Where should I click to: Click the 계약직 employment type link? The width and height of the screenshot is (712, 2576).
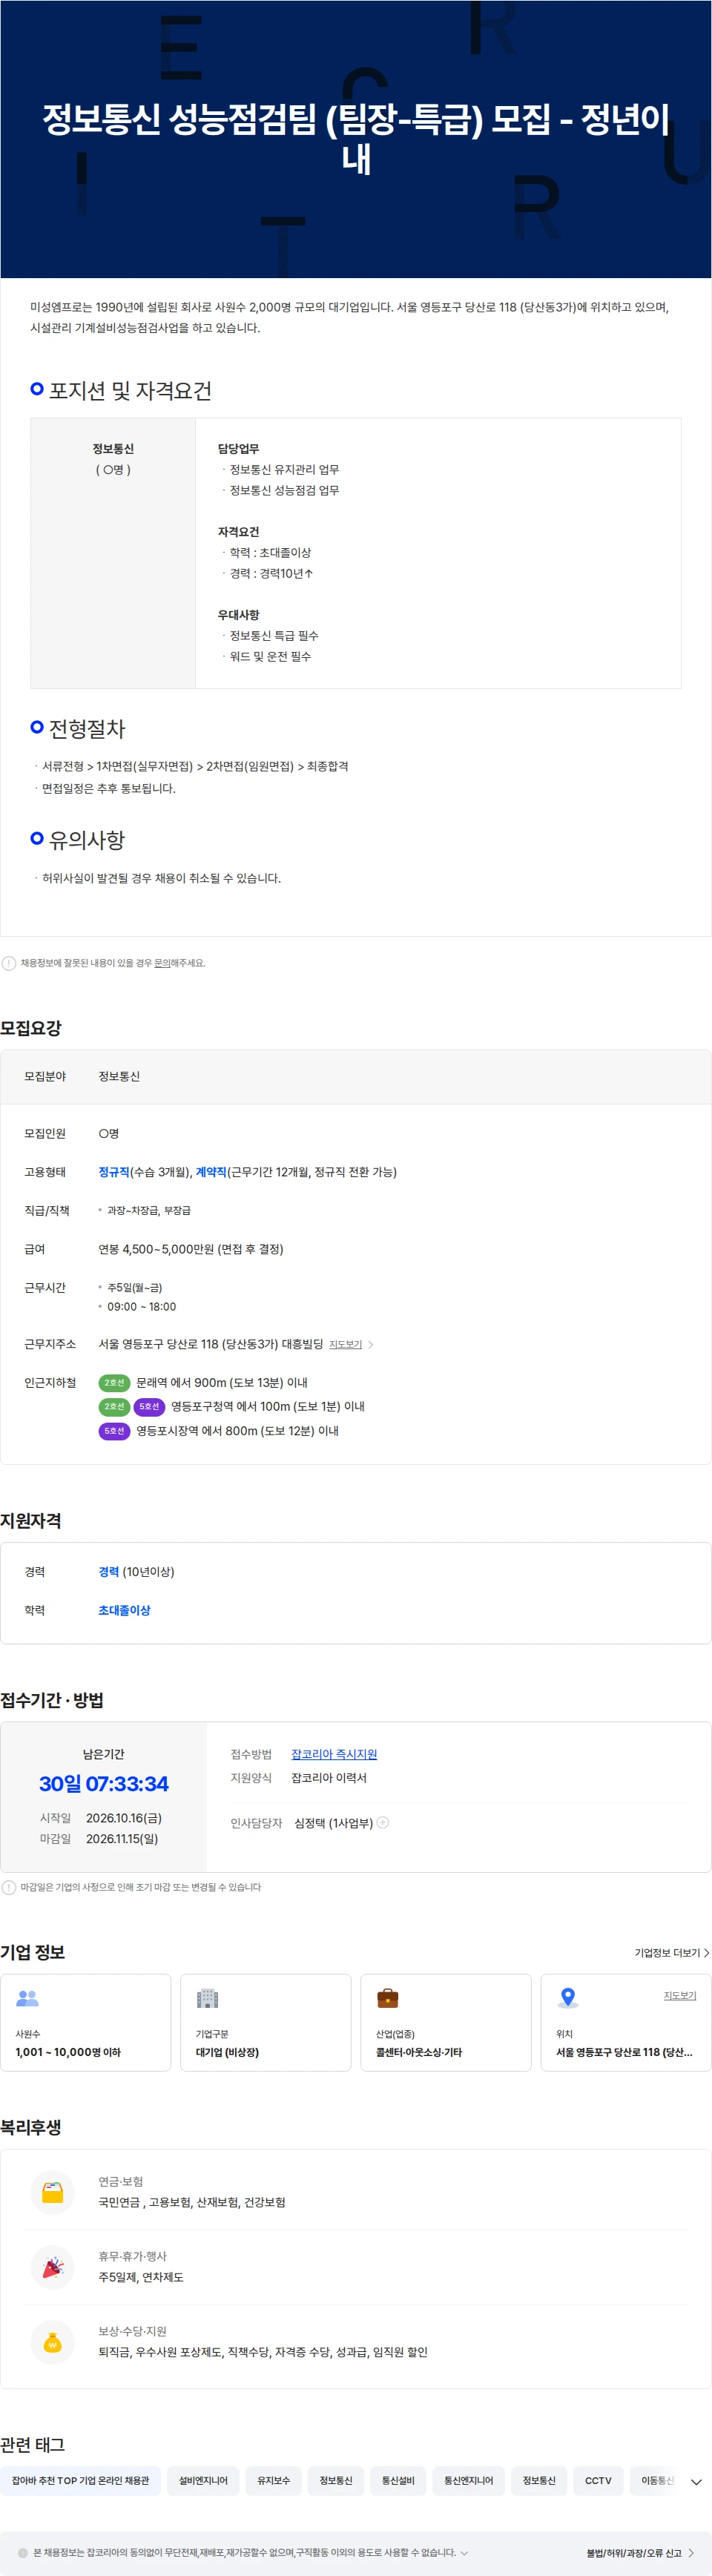tap(211, 1172)
